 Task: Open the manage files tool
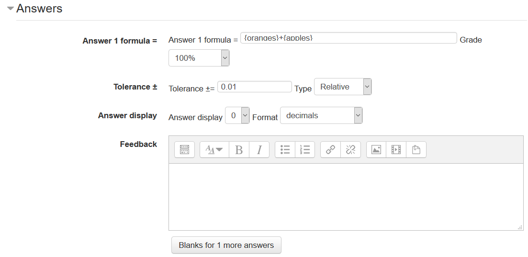416,150
